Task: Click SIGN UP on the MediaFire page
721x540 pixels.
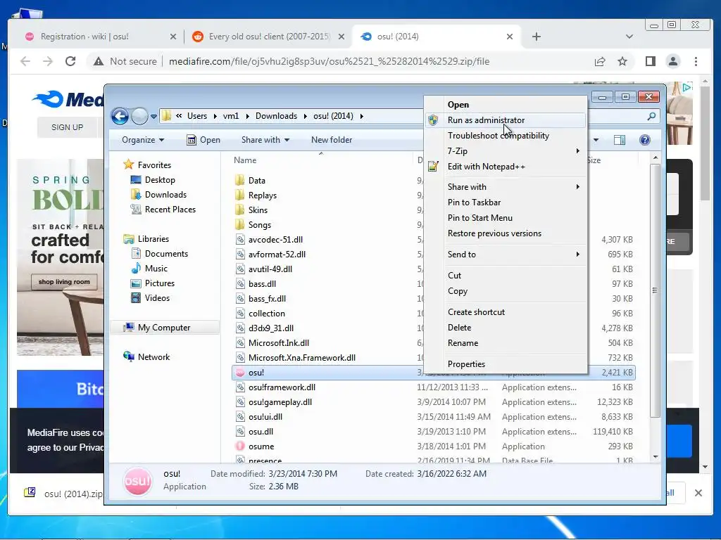Action: 67,127
